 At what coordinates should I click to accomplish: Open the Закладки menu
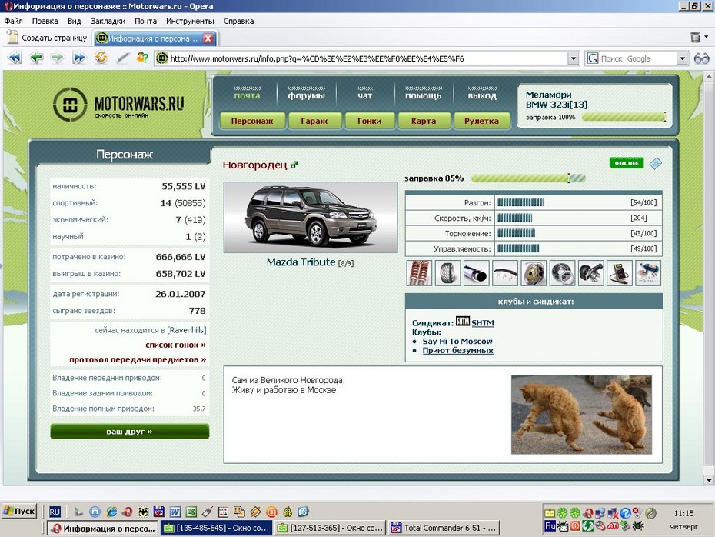108,21
